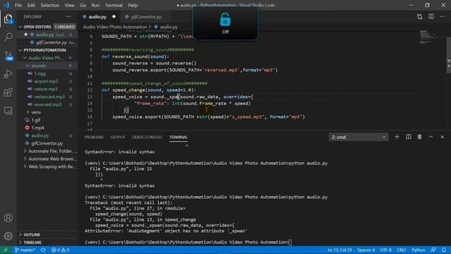This screenshot has height=254, width=451.
Task: Click the unsaved dot on audio.py tab
Action: (114, 17)
